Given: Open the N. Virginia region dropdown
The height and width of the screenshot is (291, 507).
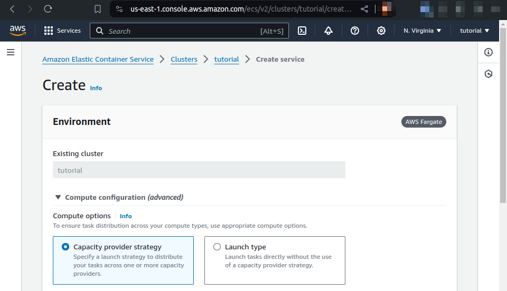Looking at the screenshot, I should [x=422, y=31].
